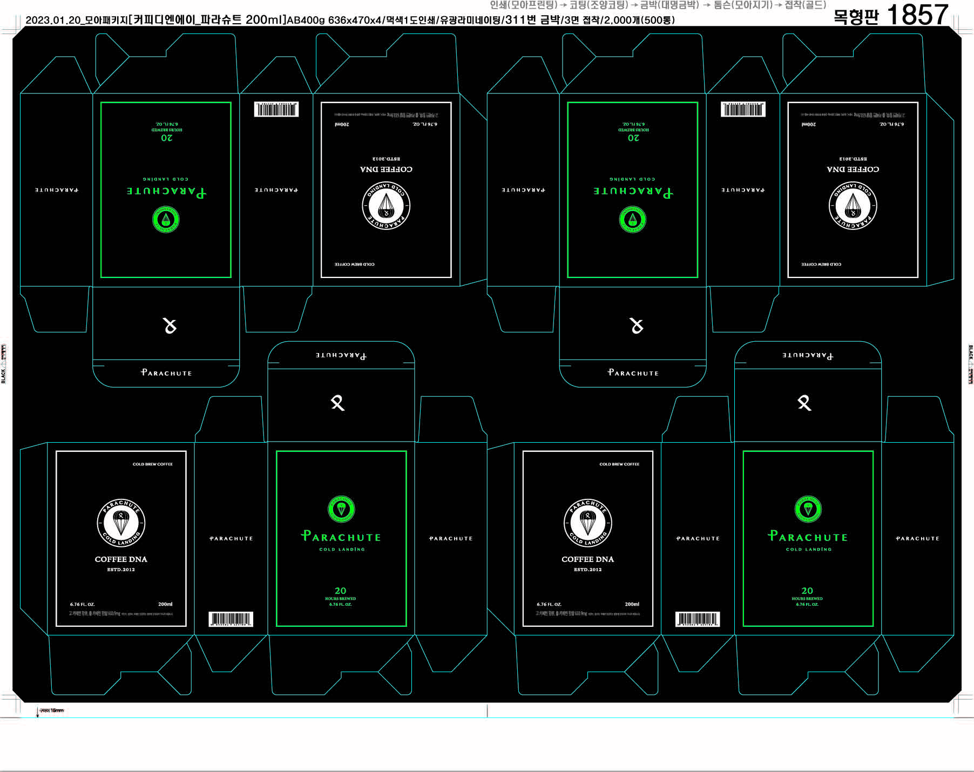Click the BLACK registration mark on the right edge
Screen dimensions: 974x772
(970, 364)
